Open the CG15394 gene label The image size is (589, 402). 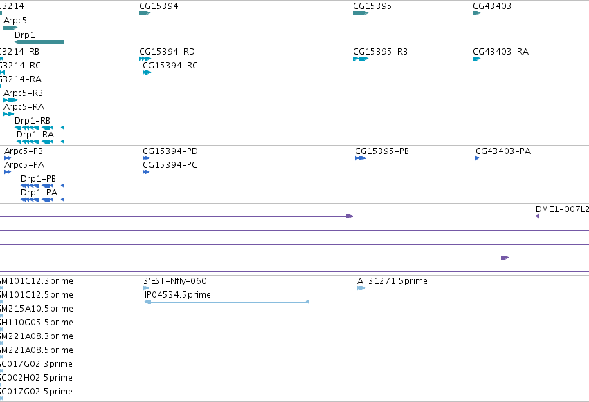(158, 6)
